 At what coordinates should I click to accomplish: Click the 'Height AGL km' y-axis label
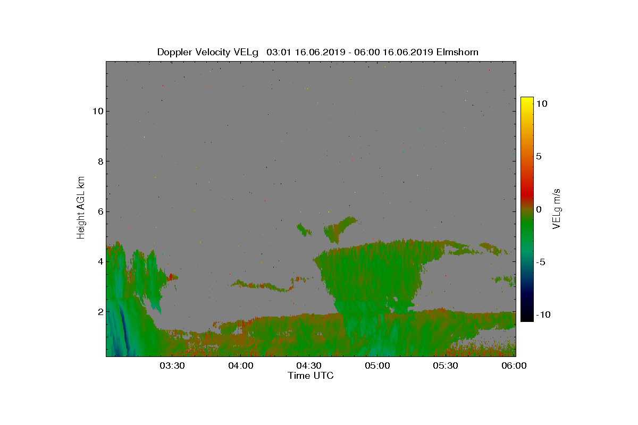coord(81,207)
